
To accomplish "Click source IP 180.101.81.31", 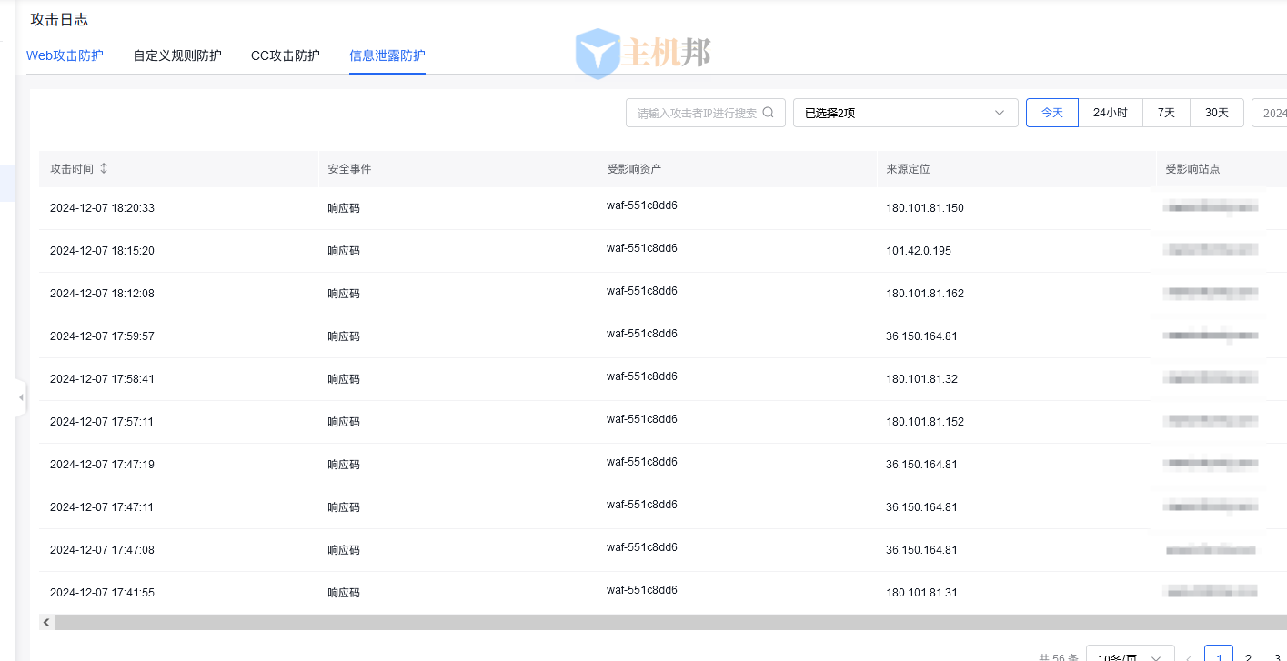I will tap(921, 593).
